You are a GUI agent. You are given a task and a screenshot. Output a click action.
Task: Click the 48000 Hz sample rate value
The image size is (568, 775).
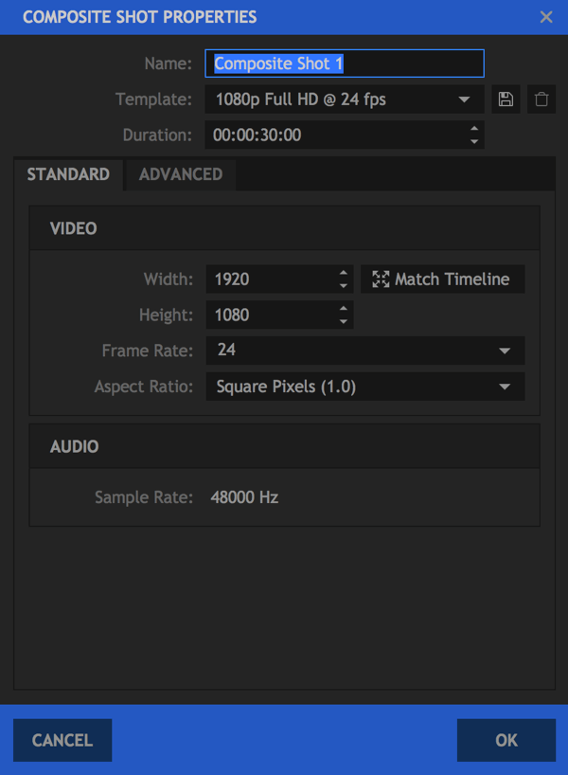pos(244,497)
